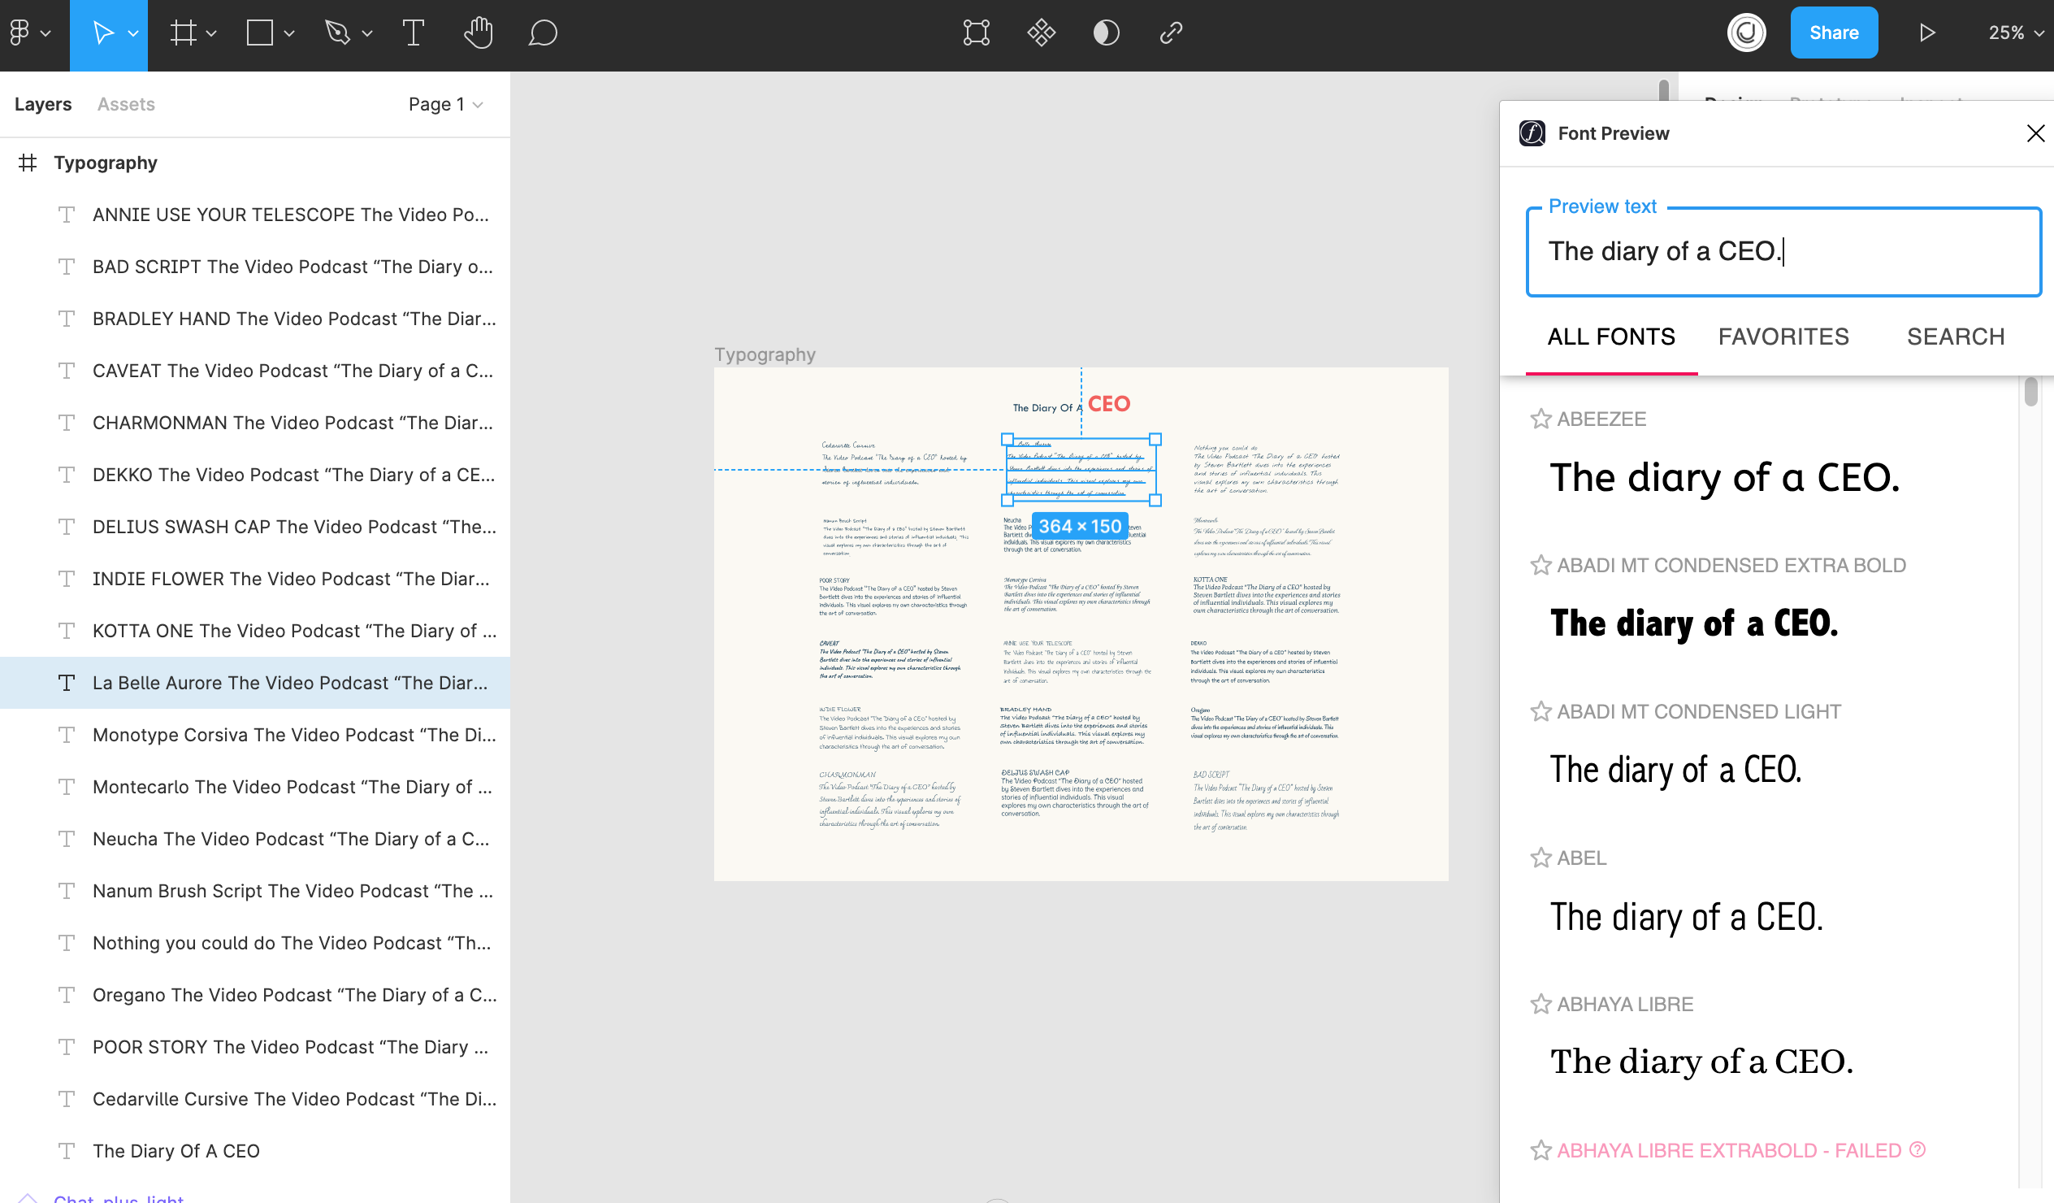Favorite the ABeeZee font star

[1540, 419]
